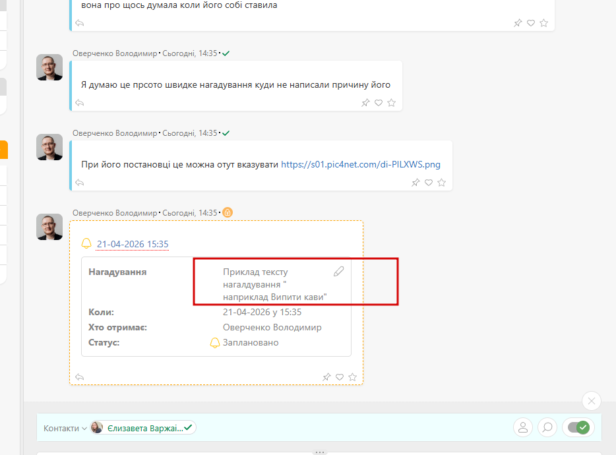Viewport: 616px width, 455px height.
Task: Pin the 'Я думаю це прсото' message
Action: click(x=365, y=103)
